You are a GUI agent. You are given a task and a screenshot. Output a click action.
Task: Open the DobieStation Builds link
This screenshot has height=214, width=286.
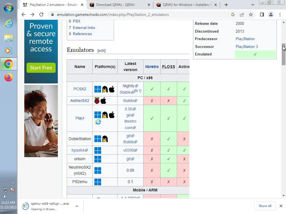(130, 142)
